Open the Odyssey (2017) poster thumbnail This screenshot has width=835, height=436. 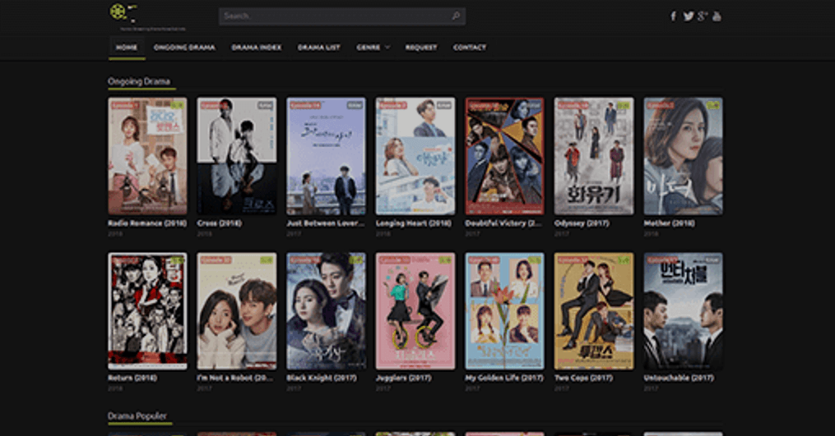pyautogui.click(x=594, y=156)
